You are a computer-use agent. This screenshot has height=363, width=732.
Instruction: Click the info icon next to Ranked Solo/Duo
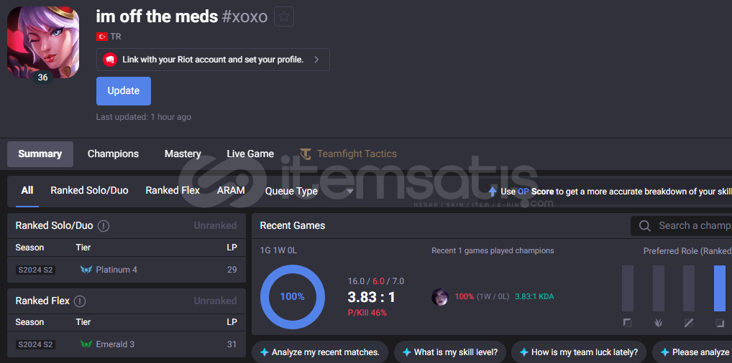coord(104,226)
